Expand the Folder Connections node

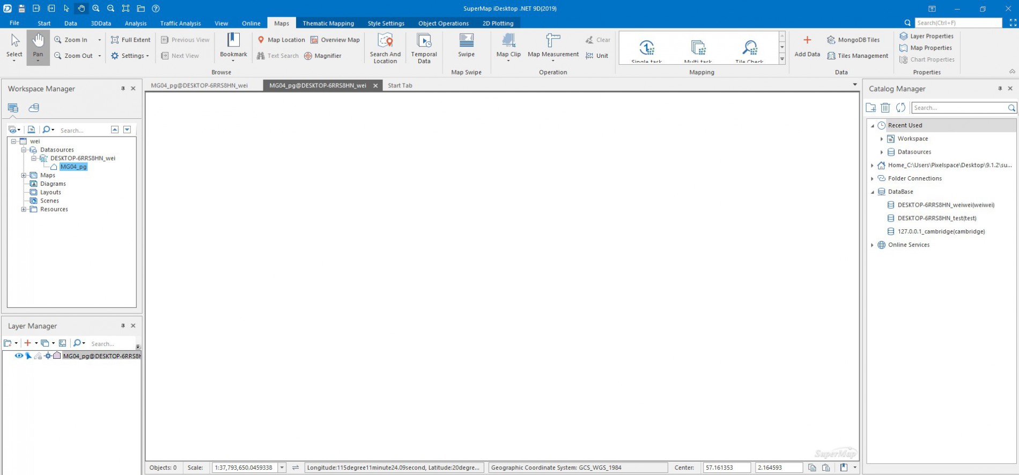[873, 179]
